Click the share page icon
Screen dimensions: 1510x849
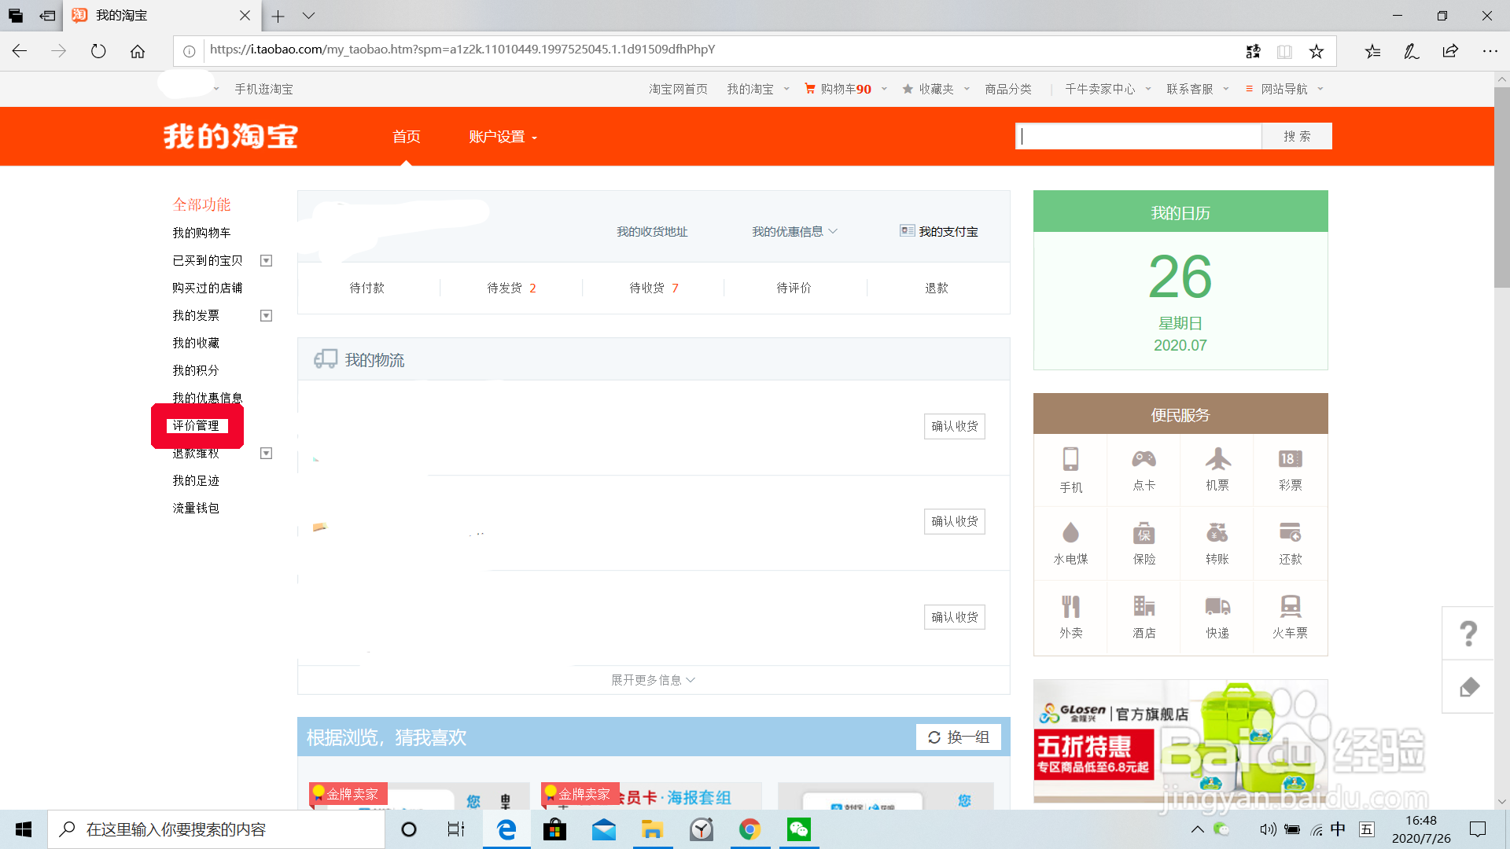(1450, 51)
